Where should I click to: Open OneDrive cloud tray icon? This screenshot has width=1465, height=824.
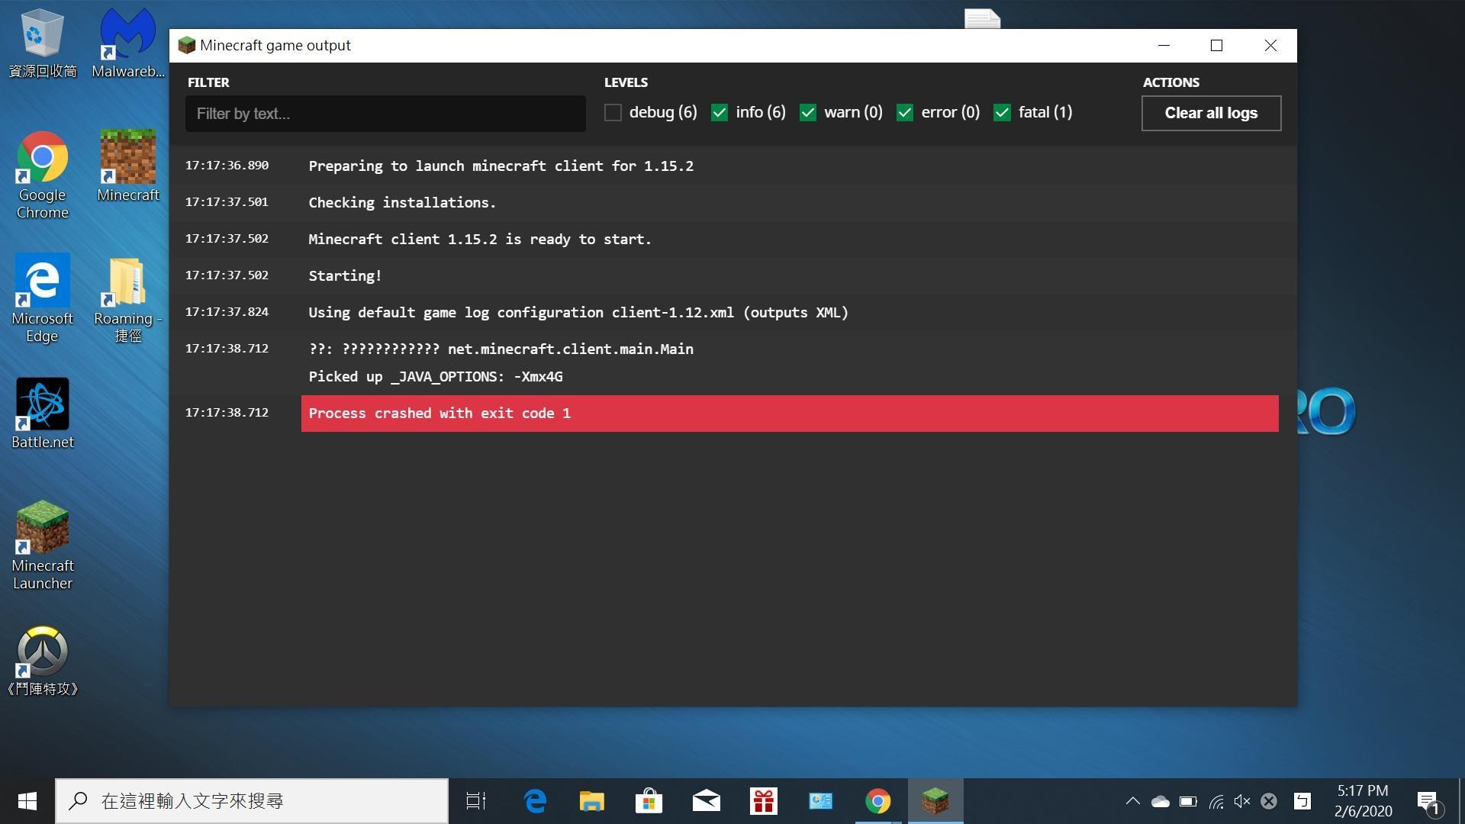click(1161, 801)
